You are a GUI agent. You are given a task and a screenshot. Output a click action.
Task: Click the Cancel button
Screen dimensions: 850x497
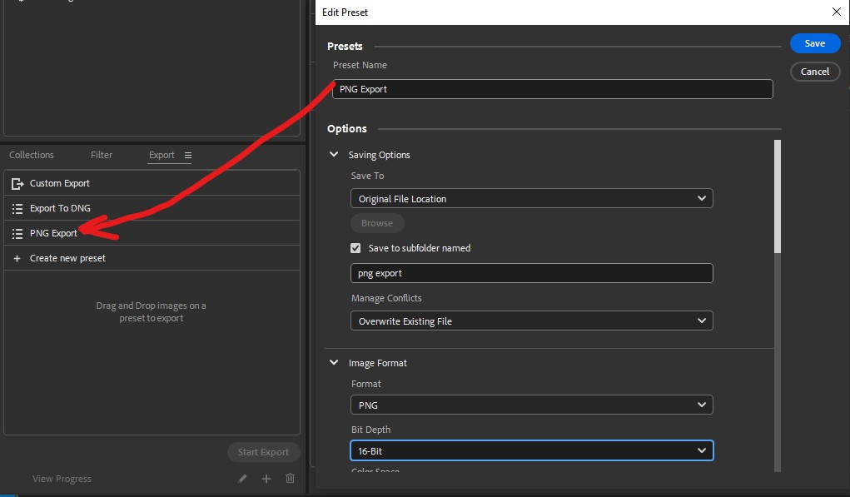coord(814,72)
